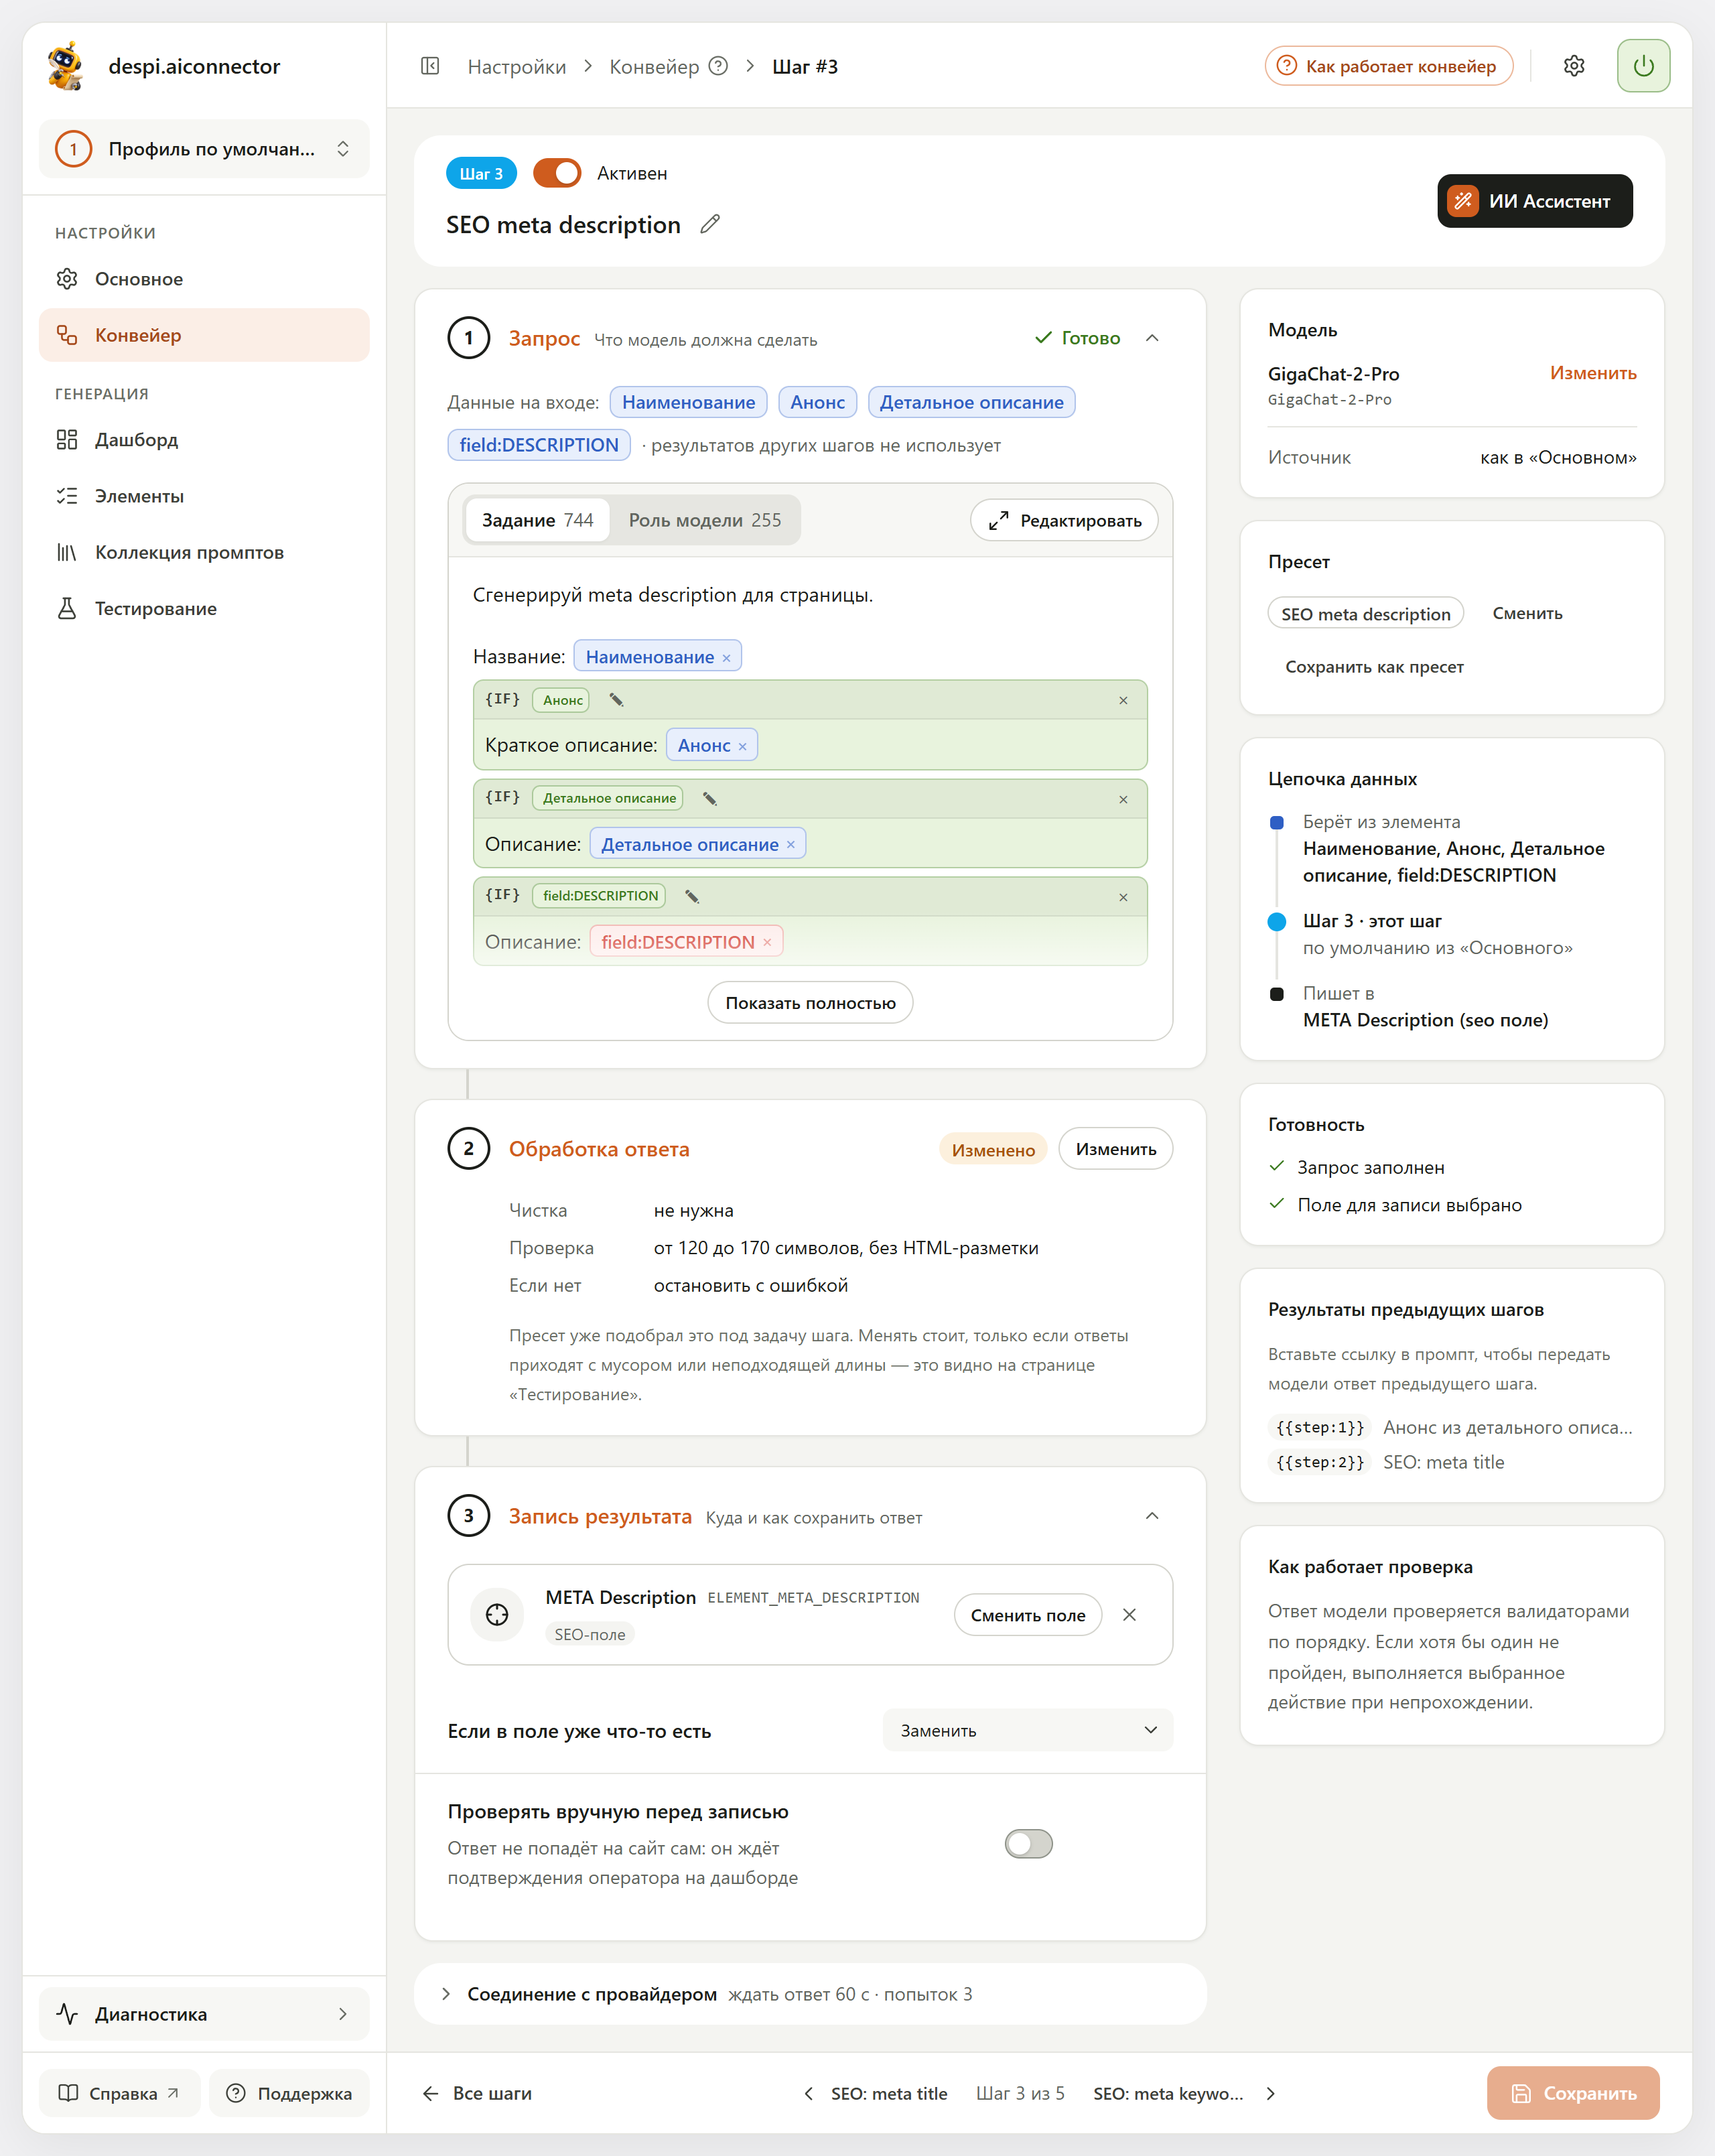This screenshot has width=1715, height=2156.
Task: Enable manual check before writing toggle
Action: (x=1029, y=1843)
